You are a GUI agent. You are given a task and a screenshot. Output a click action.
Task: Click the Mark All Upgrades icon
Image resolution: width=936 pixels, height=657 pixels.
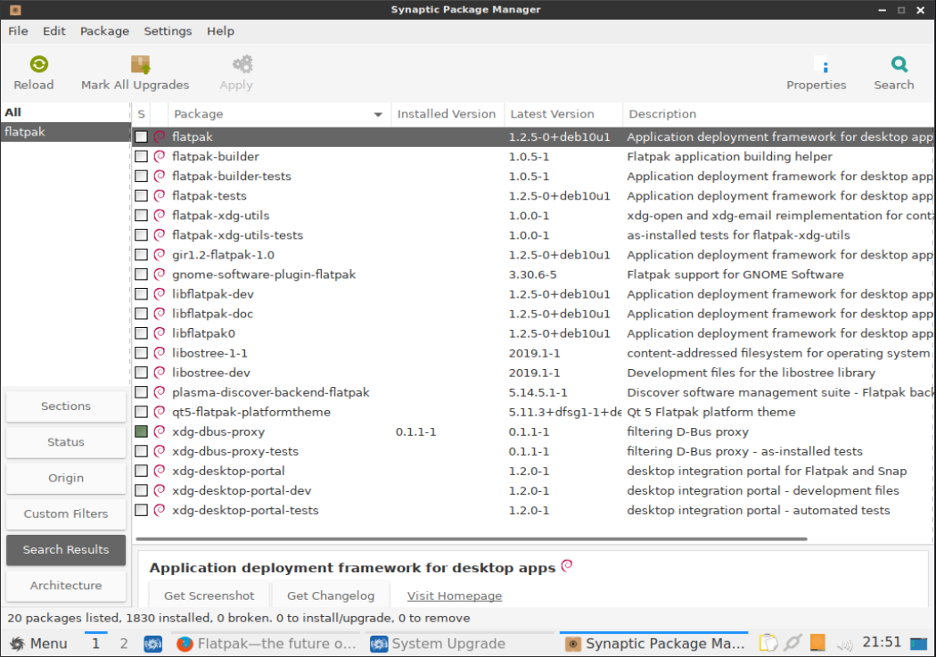point(141,64)
